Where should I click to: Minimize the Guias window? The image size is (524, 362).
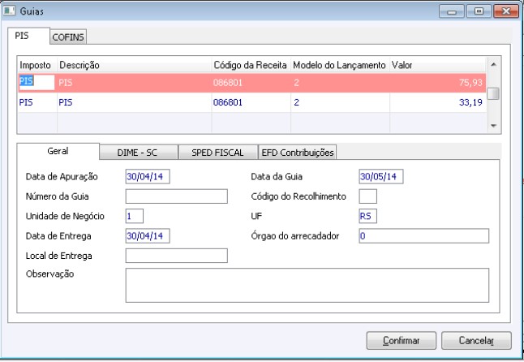tap(452, 11)
